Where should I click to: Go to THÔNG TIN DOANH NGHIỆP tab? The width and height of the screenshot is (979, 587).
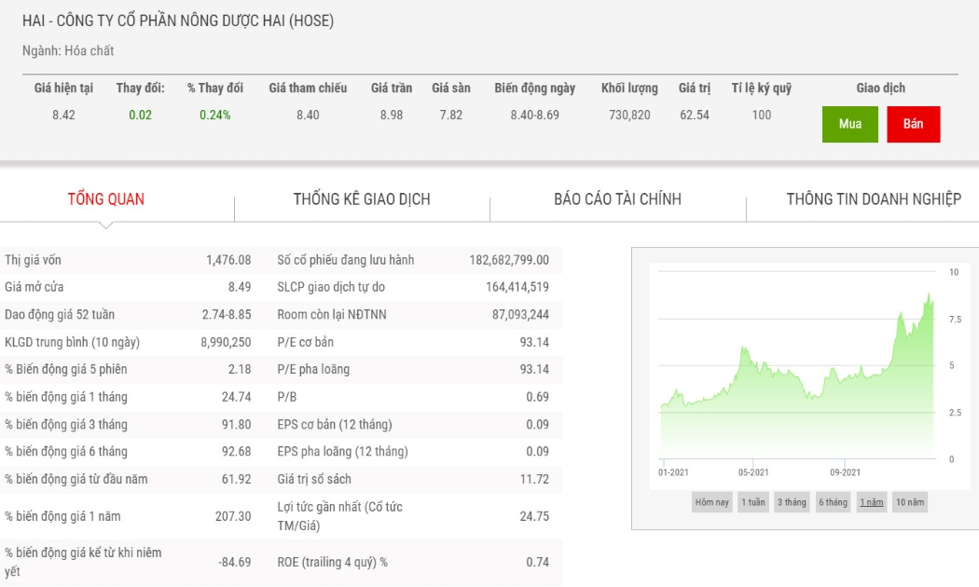tap(874, 199)
